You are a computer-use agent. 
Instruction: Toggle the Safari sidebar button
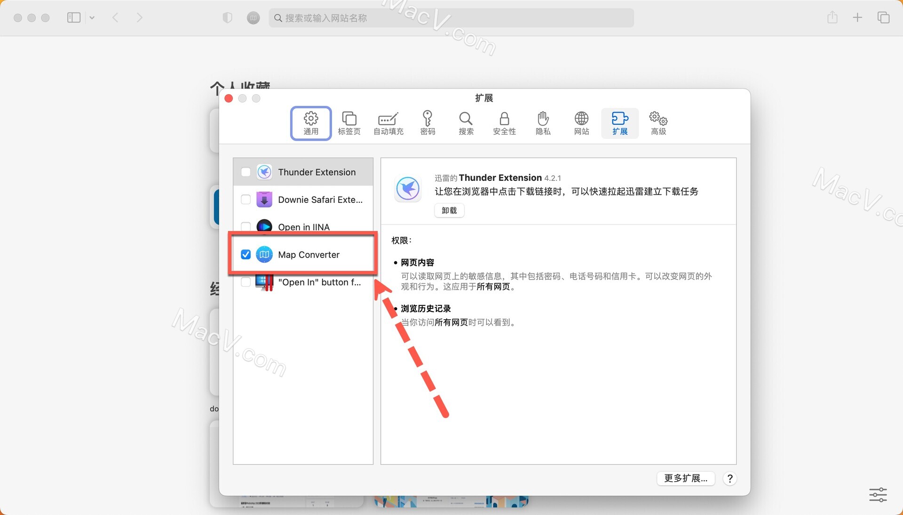coord(74,18)
